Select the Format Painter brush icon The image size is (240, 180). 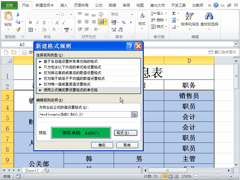18,29
